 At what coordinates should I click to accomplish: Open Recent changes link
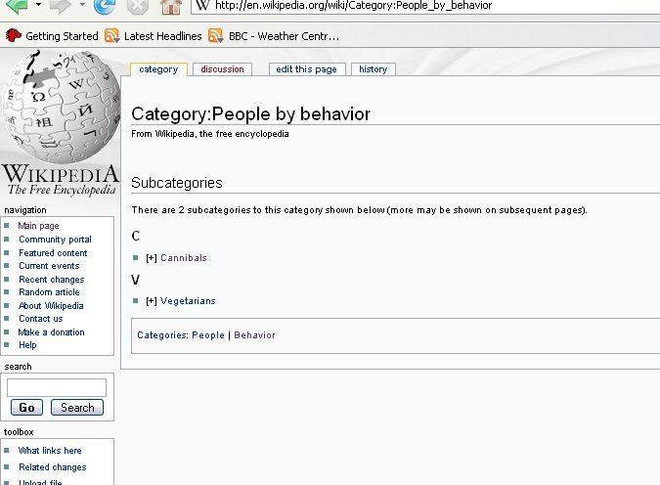[x=52, y=280]
